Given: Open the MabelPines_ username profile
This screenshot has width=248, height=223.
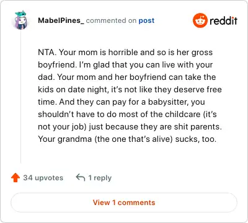Looking at the screenshot, I should click(x=61, y=20).
